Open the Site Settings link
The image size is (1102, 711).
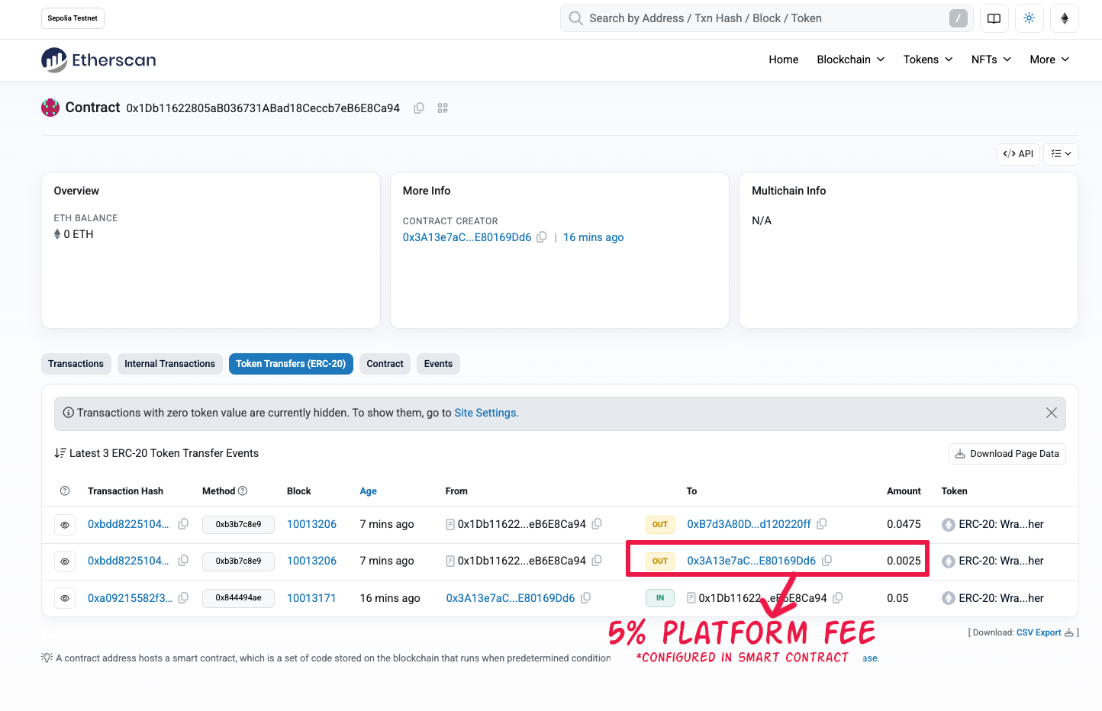coord(486,413)
